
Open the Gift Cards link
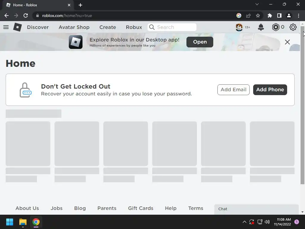(141, 208)
